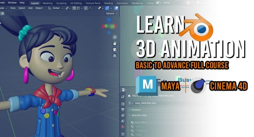Open the interaction mode dropdown

pos(3,8)
